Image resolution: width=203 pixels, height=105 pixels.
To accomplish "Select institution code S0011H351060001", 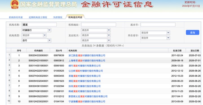I will [x=38, y=66].
